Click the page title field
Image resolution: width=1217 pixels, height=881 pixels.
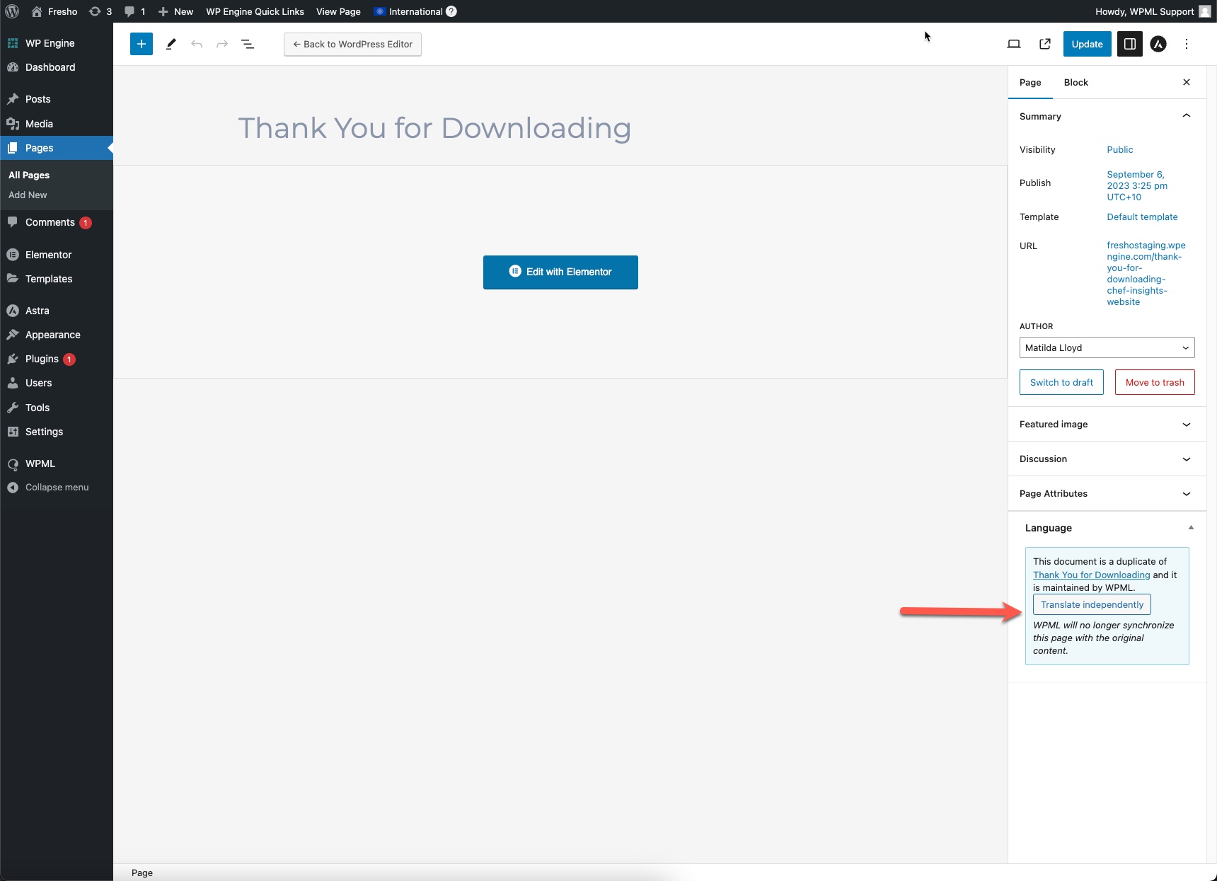click(434, 129)
